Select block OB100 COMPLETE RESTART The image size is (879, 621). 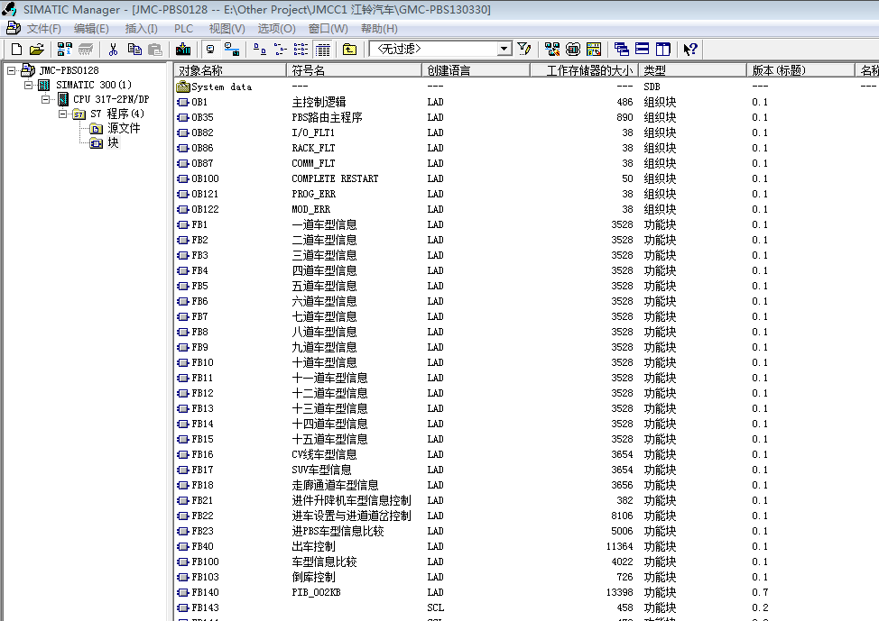(x=198, y=178)
